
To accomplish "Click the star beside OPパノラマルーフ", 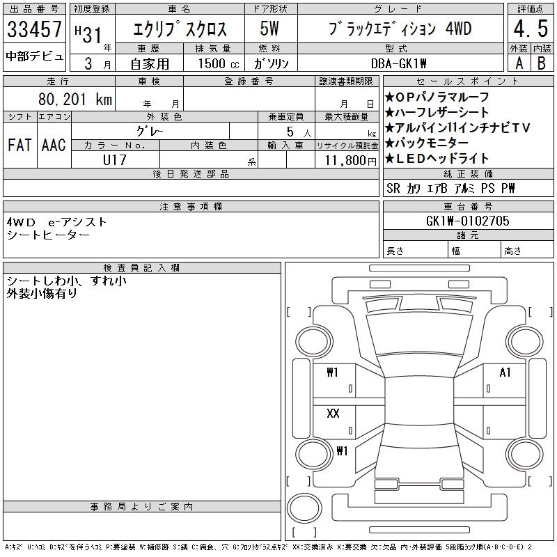I will tap(390, 97).
